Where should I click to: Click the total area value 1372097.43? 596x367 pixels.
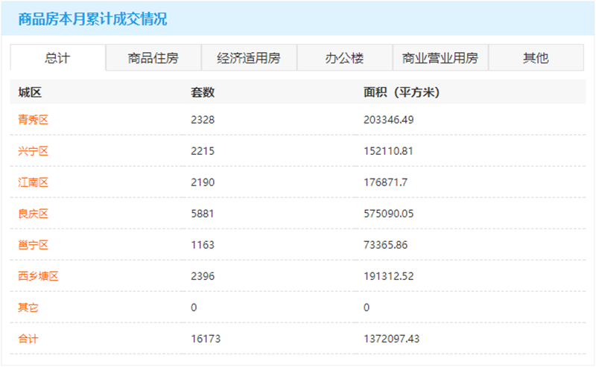pos(392,339)
